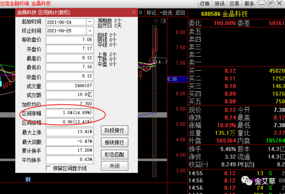Click the 关闭 button
The width and height of the screenshot is (285, 194).
click(114, 166)
